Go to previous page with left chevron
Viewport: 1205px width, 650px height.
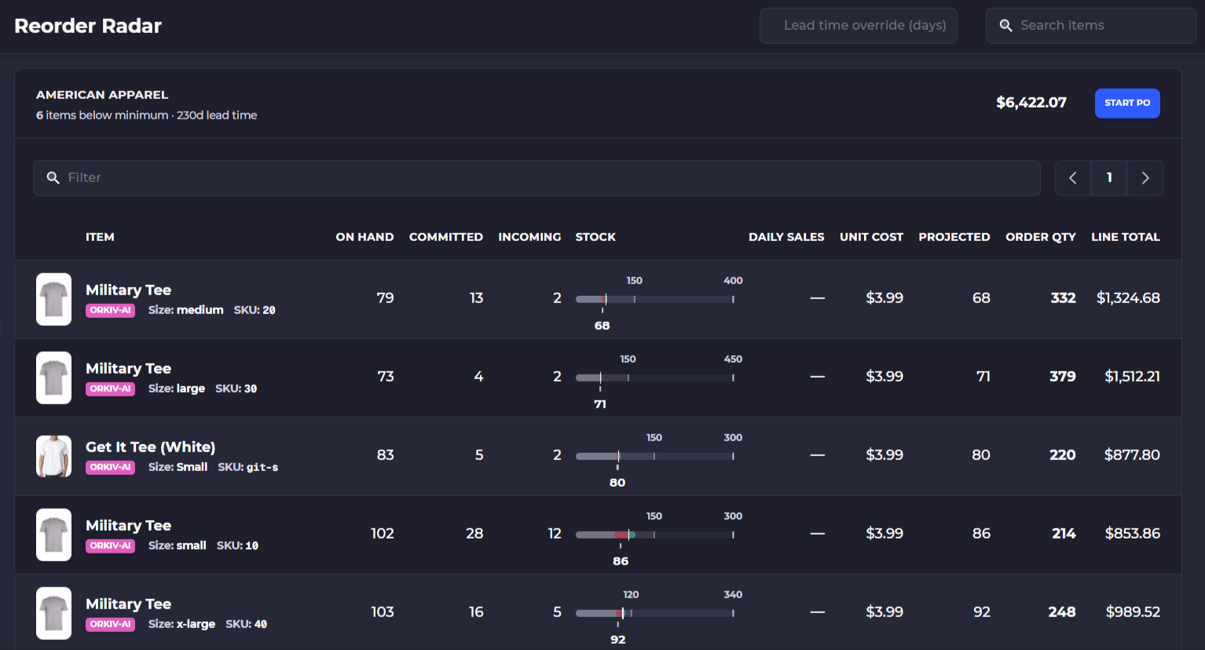tap(1073, 178)
